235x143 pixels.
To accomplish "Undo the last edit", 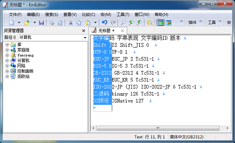I will click(105, 23).
